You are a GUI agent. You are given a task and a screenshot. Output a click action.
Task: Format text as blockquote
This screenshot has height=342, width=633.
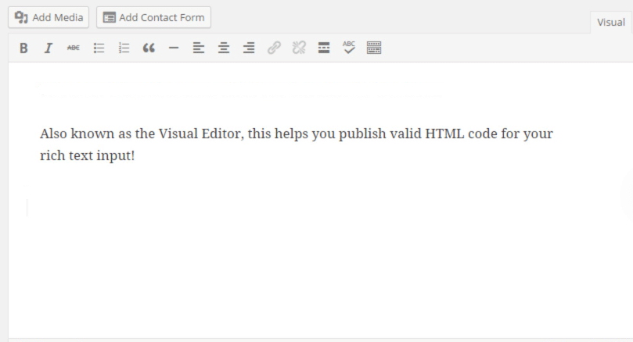pos(149,48)
